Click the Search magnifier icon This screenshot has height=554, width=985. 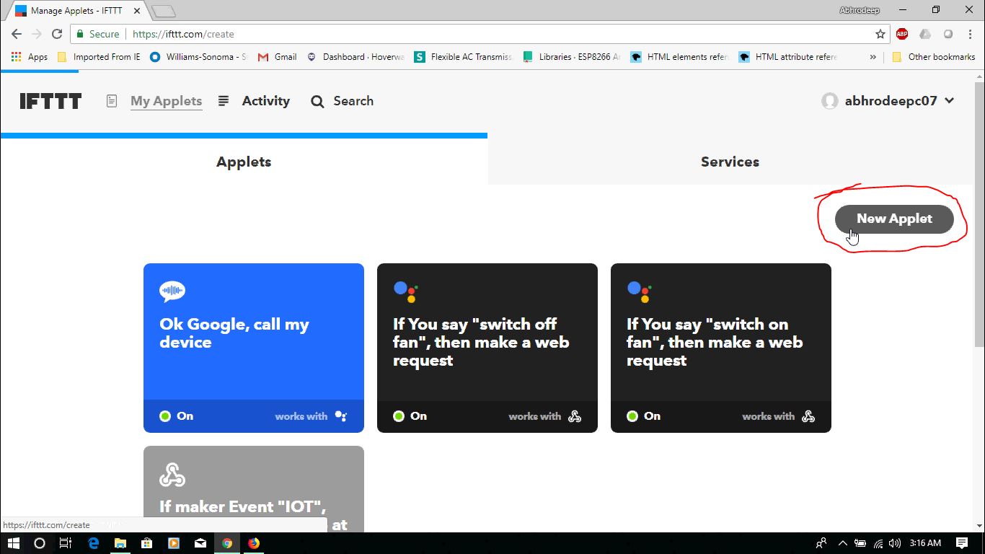317,102
